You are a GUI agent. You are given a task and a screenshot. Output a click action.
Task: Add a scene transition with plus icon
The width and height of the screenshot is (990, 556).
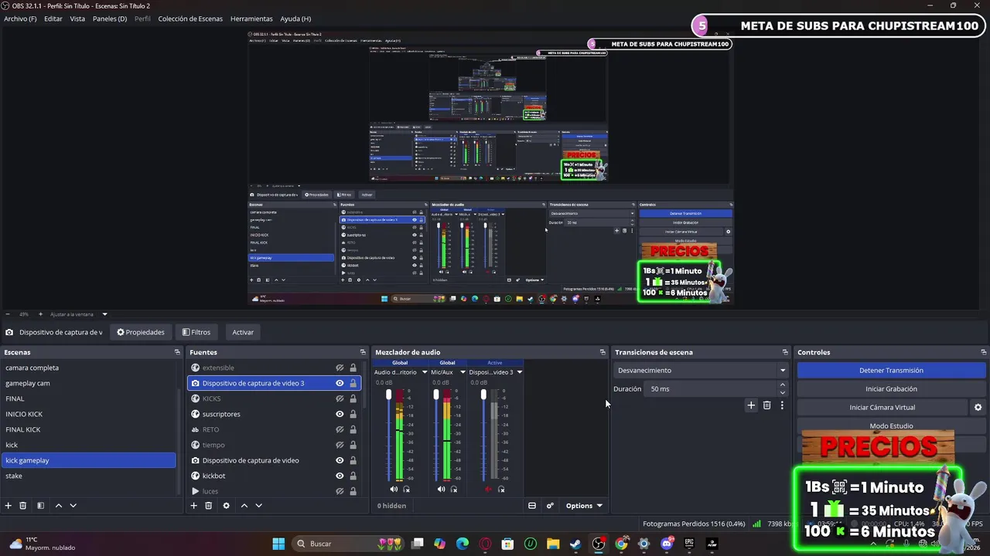point(751,405)
